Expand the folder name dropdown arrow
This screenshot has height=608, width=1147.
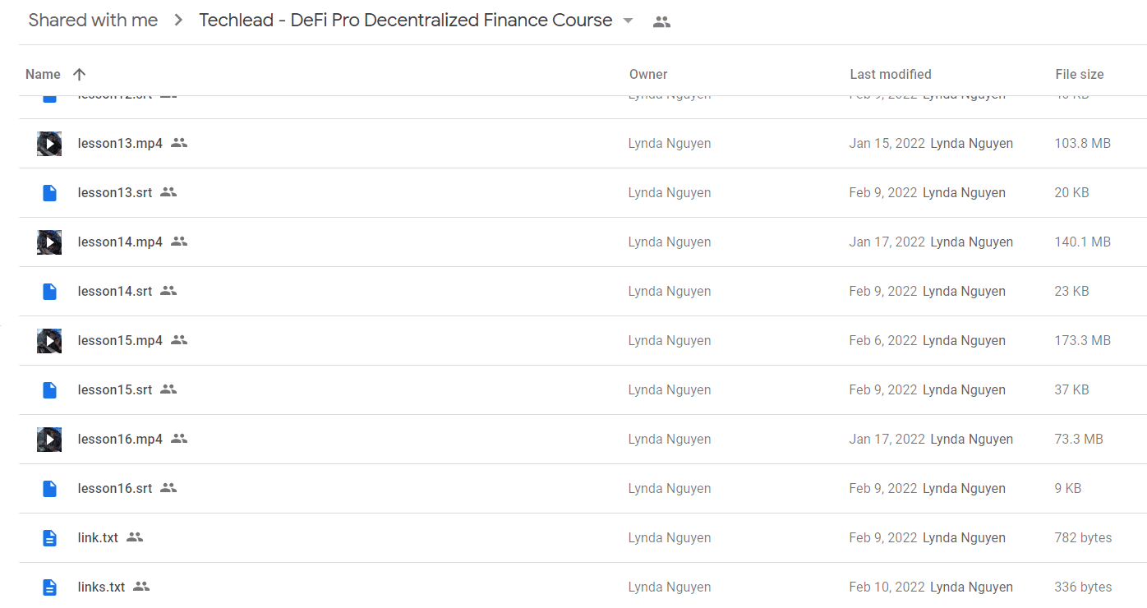pos(629,21)
